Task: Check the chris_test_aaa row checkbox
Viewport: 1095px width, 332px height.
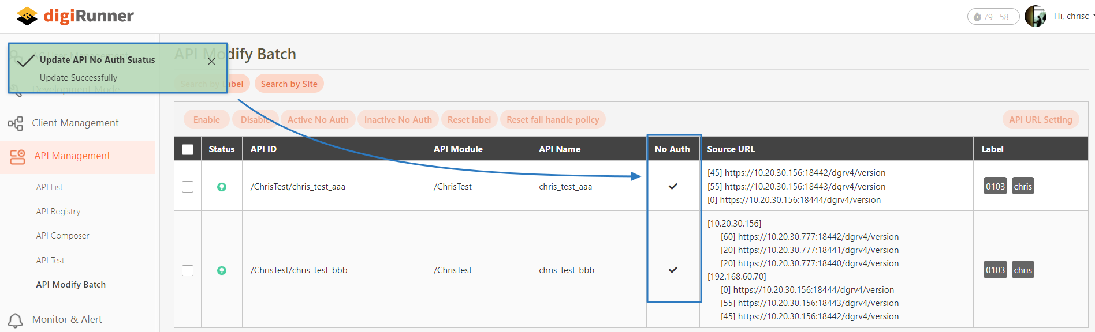Action: coord(188,187)
